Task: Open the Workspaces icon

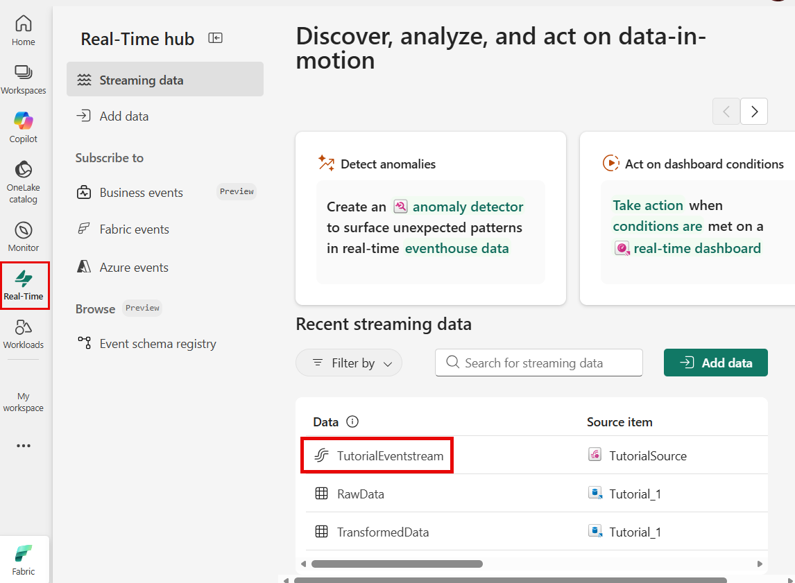Action: pos(23,79)
